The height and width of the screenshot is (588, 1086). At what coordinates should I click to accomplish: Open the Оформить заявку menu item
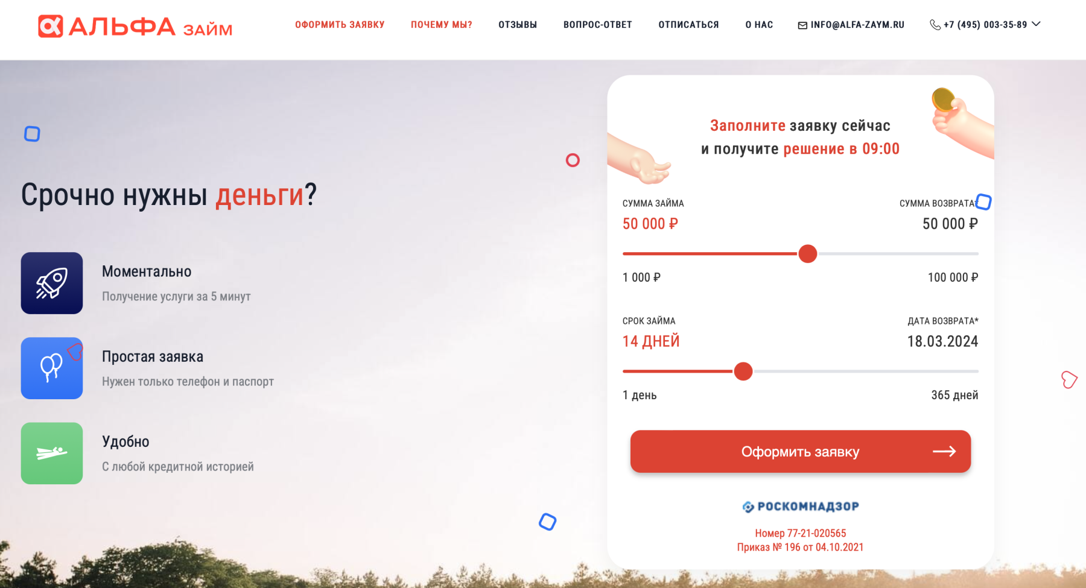[340, 25]
